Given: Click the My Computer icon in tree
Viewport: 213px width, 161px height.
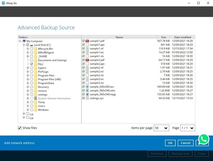Looking at the screenshot, I should pyautogui.click(x=24, y=41).
